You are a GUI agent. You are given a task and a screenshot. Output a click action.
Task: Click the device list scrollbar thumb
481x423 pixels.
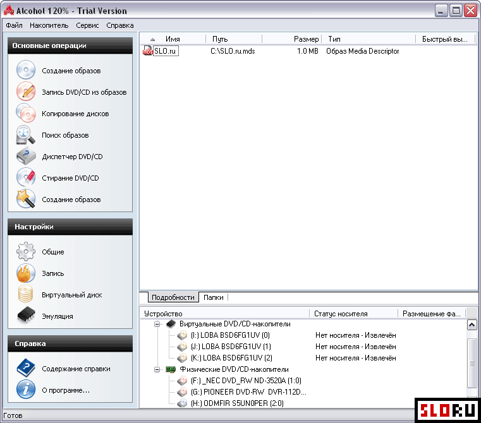click(472, 363)
